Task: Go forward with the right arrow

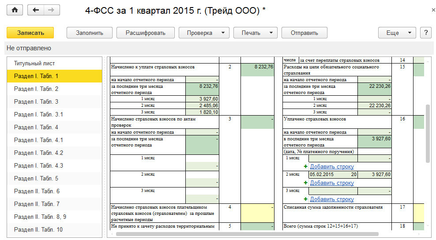Action: tap(51, 10)
